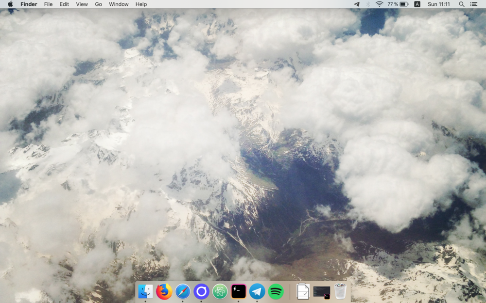Open the Wi-Fi status menu
486x303 pixels.
[x=379, y=4]
